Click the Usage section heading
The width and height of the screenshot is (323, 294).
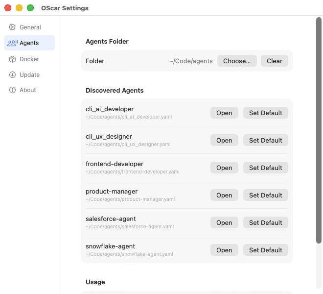pos(95,282)
